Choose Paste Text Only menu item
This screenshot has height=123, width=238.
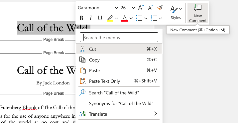click(119, 81)
